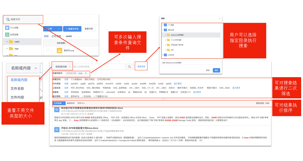Click the 新建文件夹 button

pyautogui.click(x=72, y=29)
